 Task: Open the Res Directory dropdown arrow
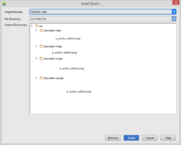click(174, 19)
